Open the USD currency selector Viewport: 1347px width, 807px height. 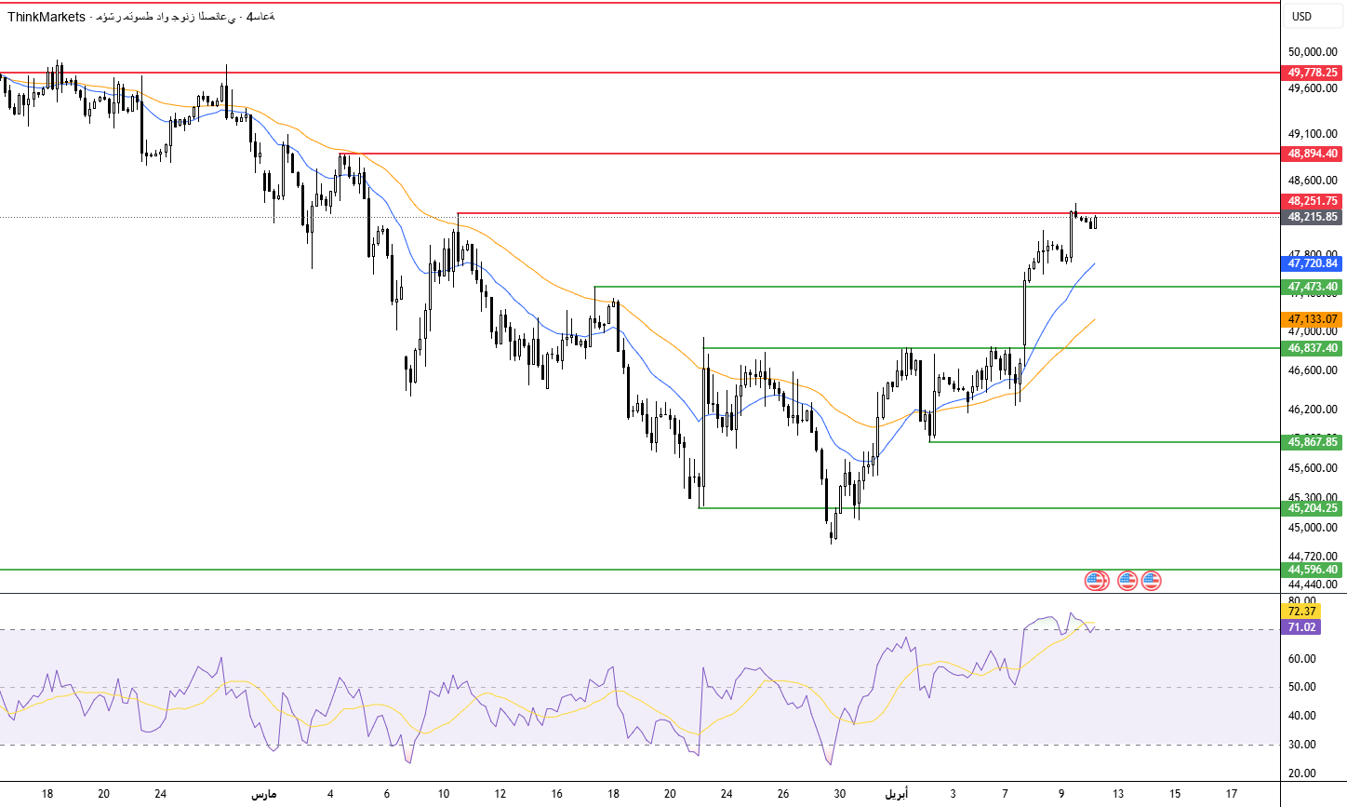pos(1301,17)
